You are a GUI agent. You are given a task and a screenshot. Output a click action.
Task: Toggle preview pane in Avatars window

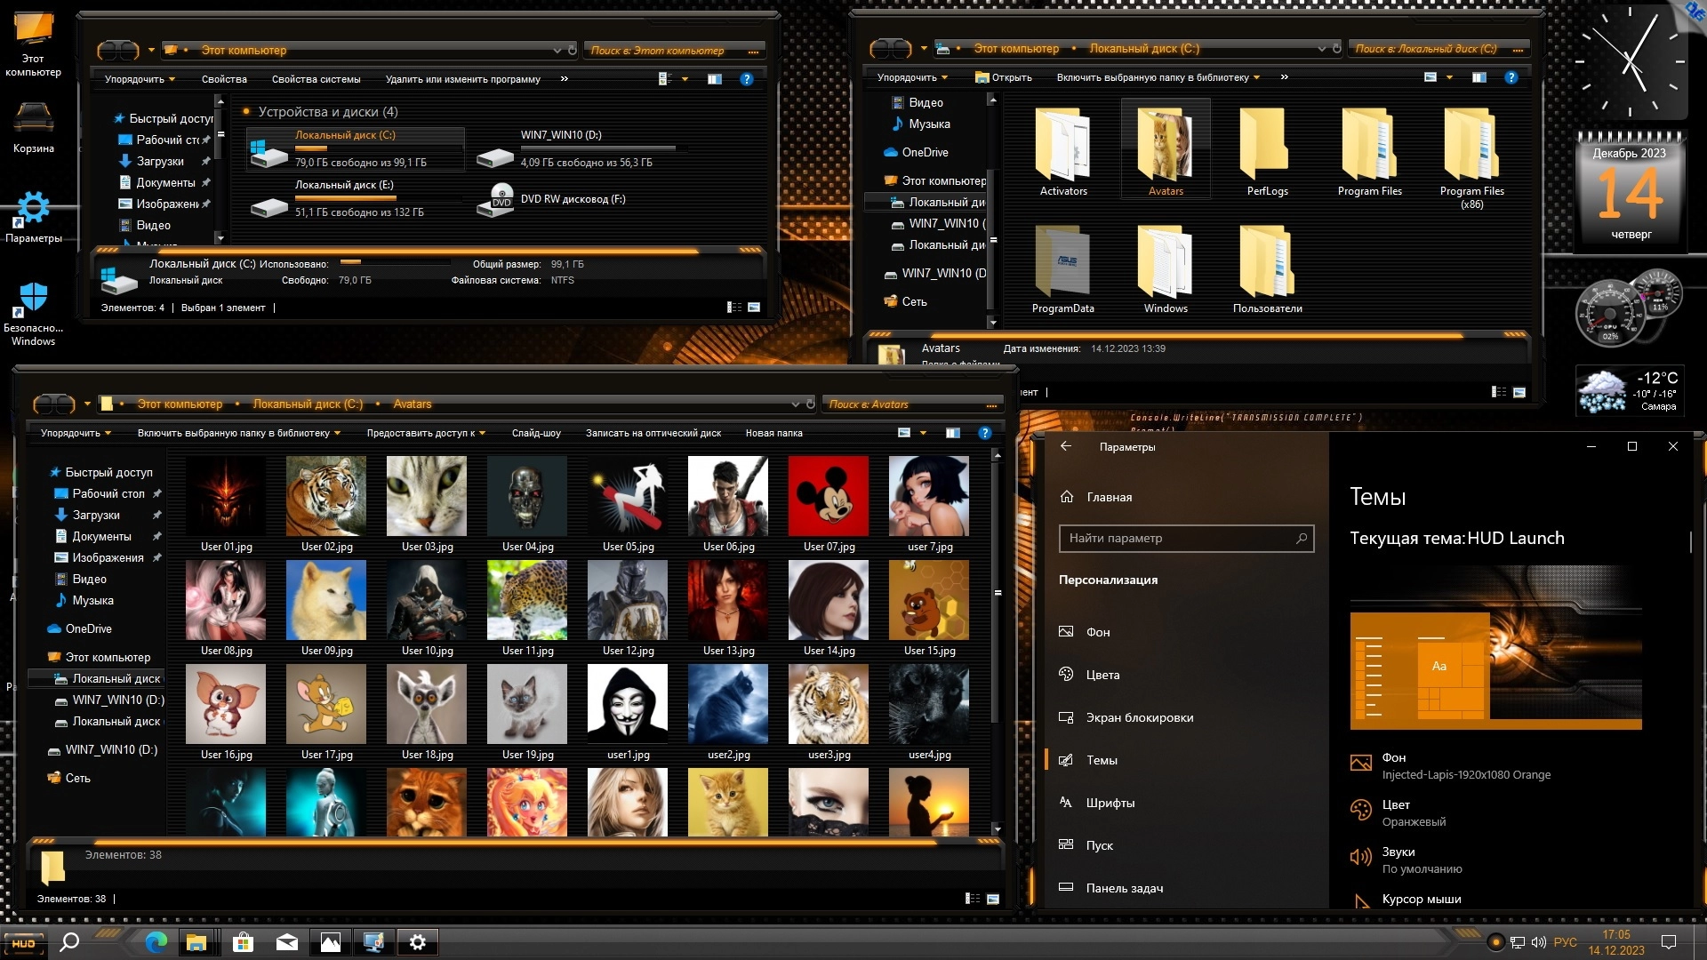pyautogui.click(x=952, y=433)
